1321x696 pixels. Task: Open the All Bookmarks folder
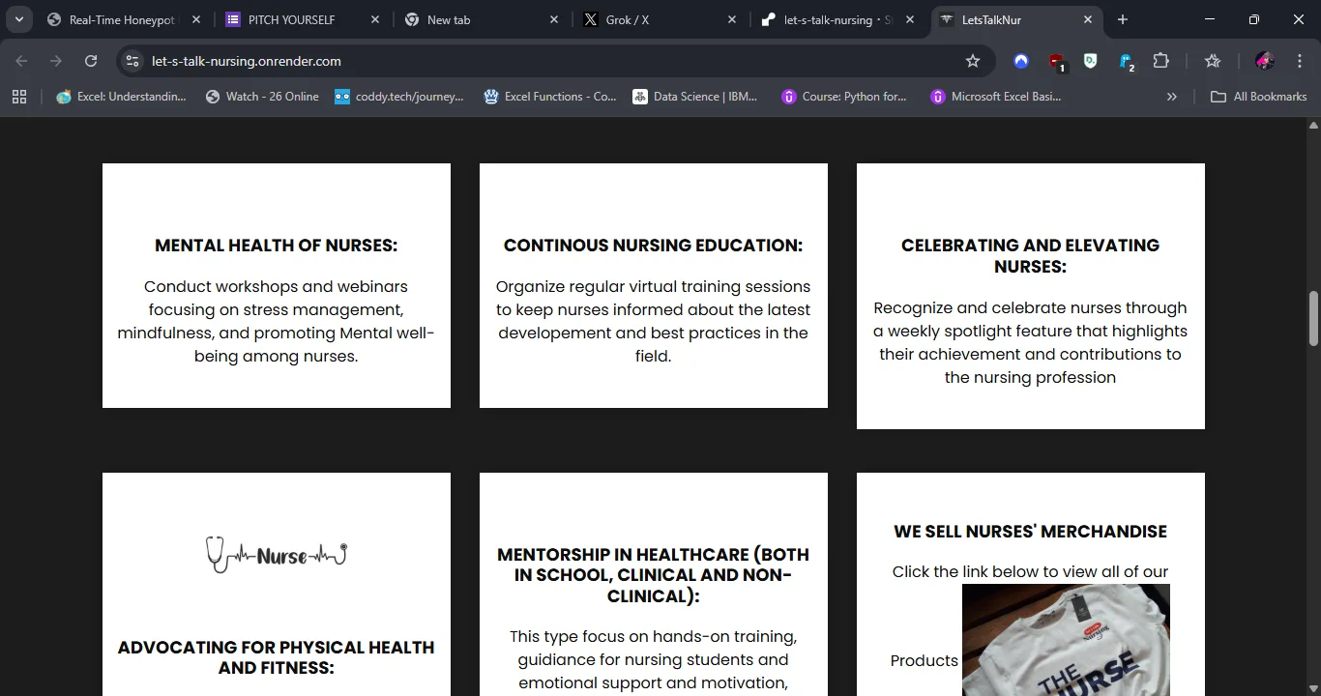[1259, 97]
